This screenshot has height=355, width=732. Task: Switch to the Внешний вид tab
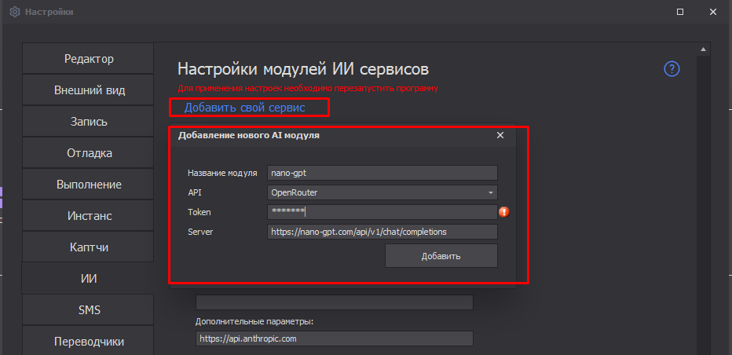point(88,90)
